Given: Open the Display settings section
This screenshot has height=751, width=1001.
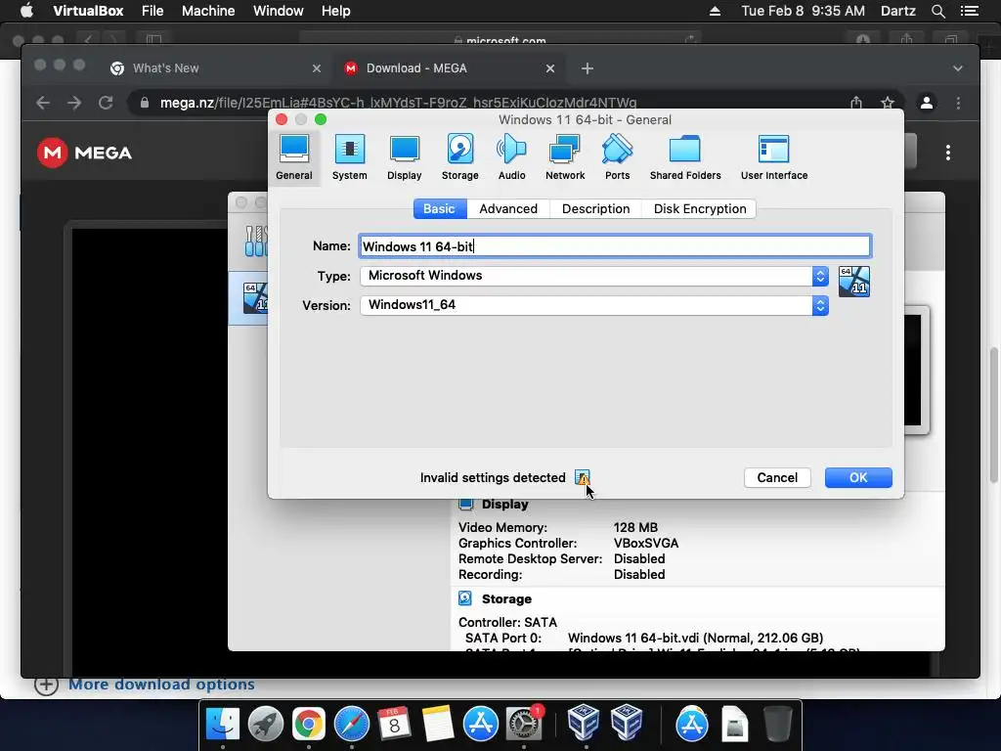Looking at the screenshot, I should [404, 157].
